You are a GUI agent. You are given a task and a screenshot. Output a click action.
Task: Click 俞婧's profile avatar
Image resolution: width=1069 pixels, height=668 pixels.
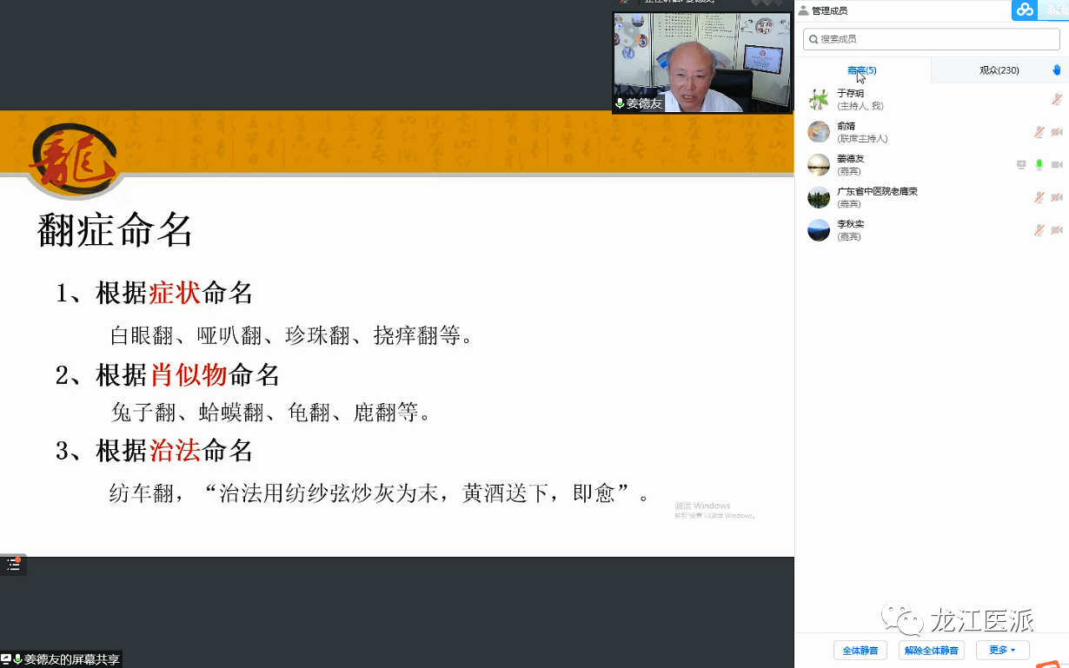819,132
